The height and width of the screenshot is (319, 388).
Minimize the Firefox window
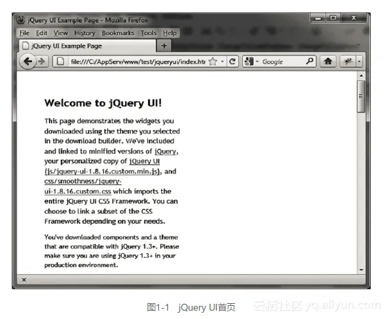[x=318, y=18]
